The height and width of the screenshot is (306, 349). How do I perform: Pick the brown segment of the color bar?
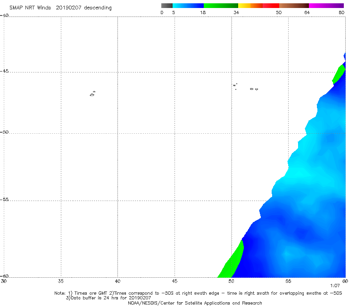[294, 6]
